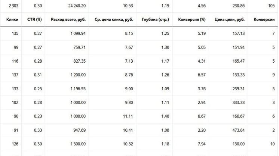Click the Цена цели, руб. header

(x=230, y=19)
